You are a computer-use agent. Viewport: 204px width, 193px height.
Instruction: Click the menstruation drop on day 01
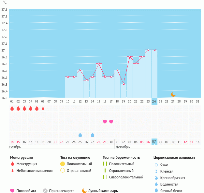(12, 108)
